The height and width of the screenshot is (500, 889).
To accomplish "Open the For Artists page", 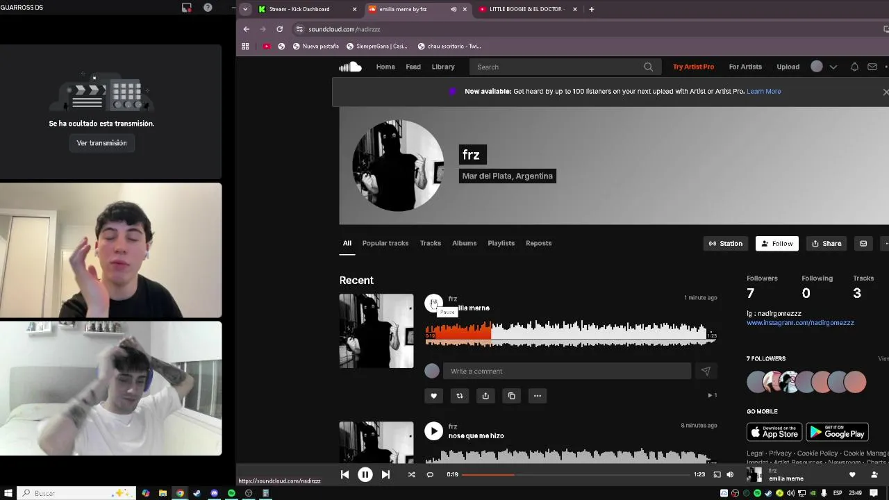I will coord(745,67).
